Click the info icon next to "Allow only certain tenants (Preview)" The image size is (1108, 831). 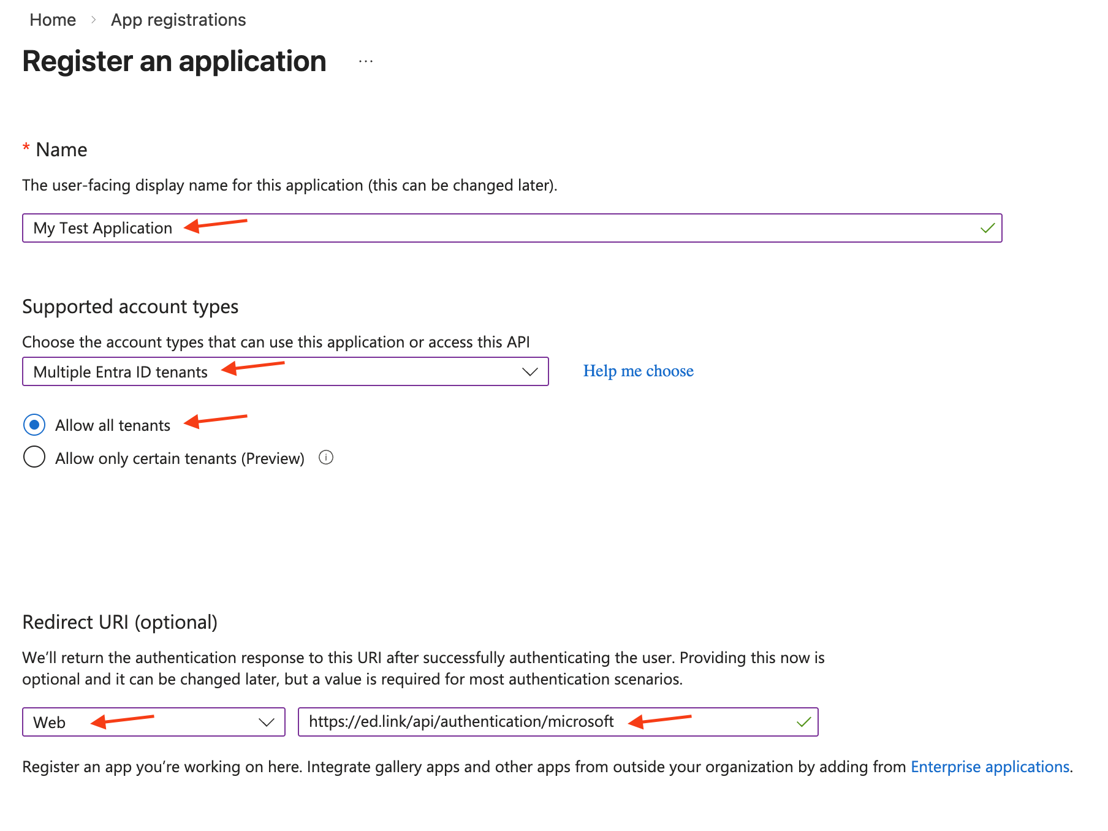pyautogui.click(x=326, y=457)
